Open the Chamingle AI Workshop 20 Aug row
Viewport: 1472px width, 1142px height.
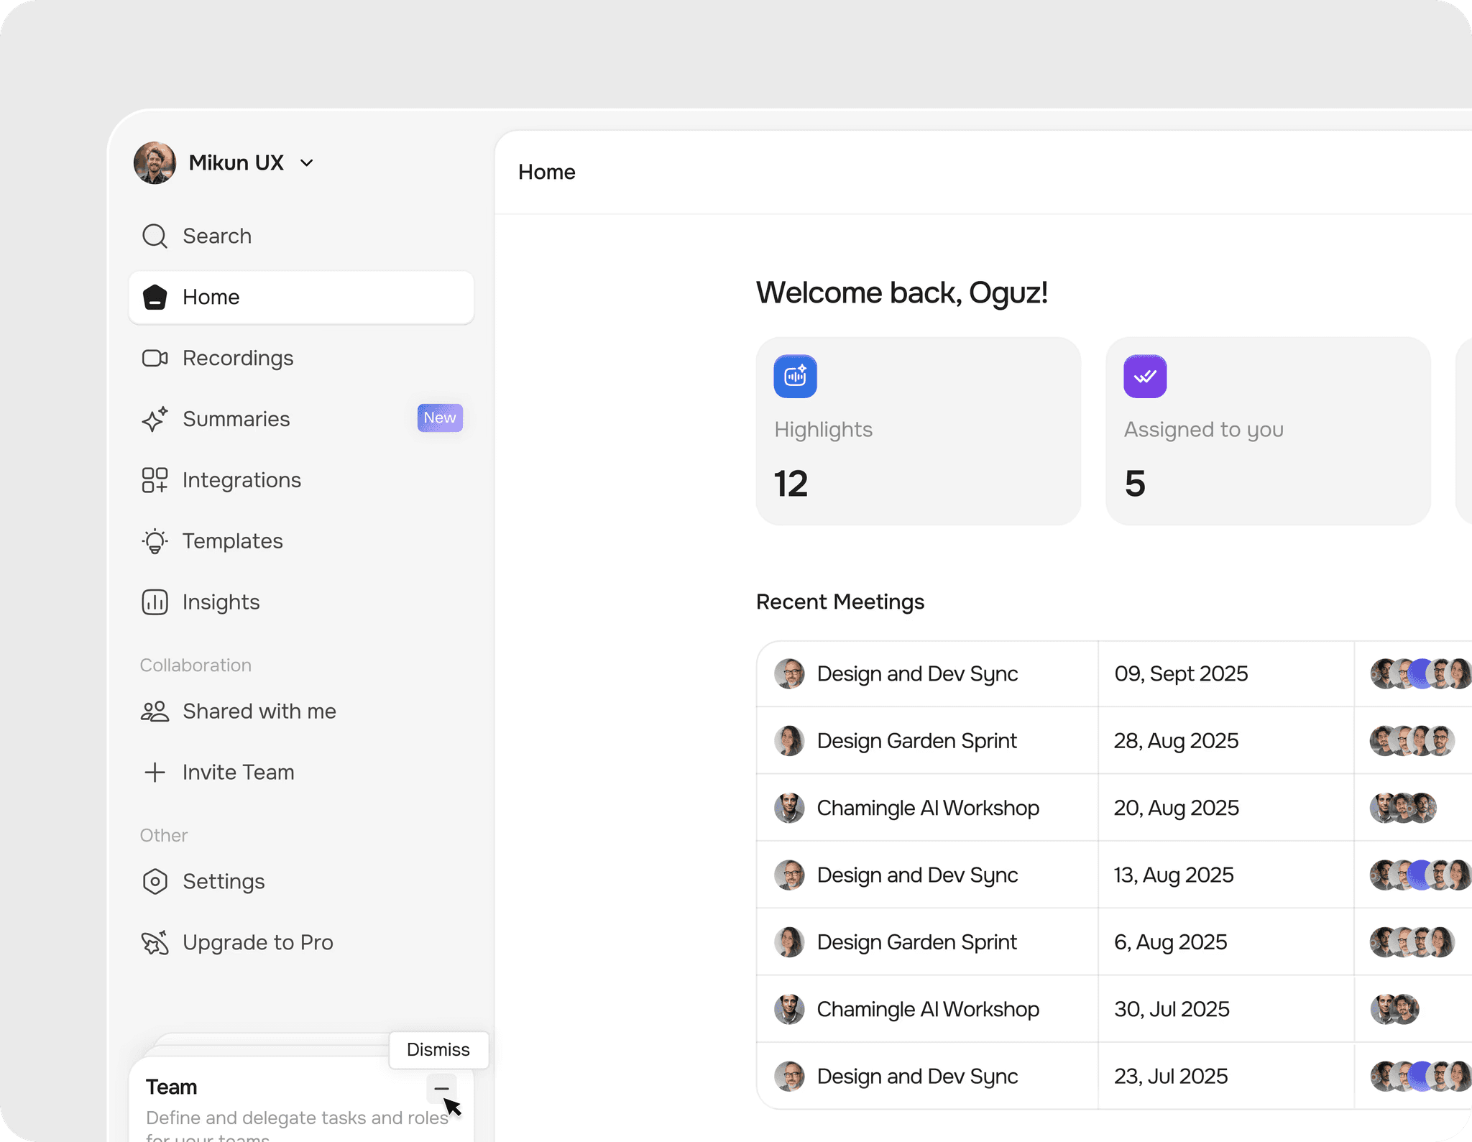tap(927, 808)
